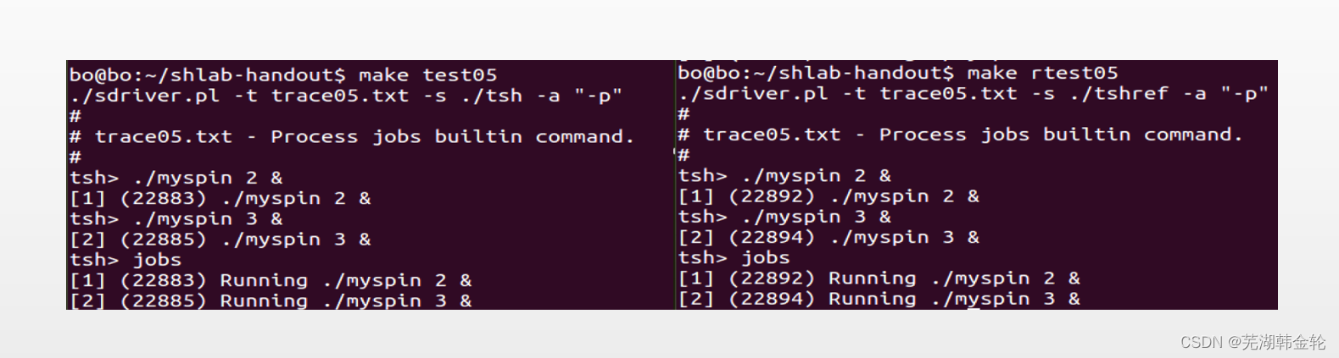Click the left 'trace05.txt - Process jobs builtin command.' comment
Screen dimensions: 1339x358
point(364,136)
